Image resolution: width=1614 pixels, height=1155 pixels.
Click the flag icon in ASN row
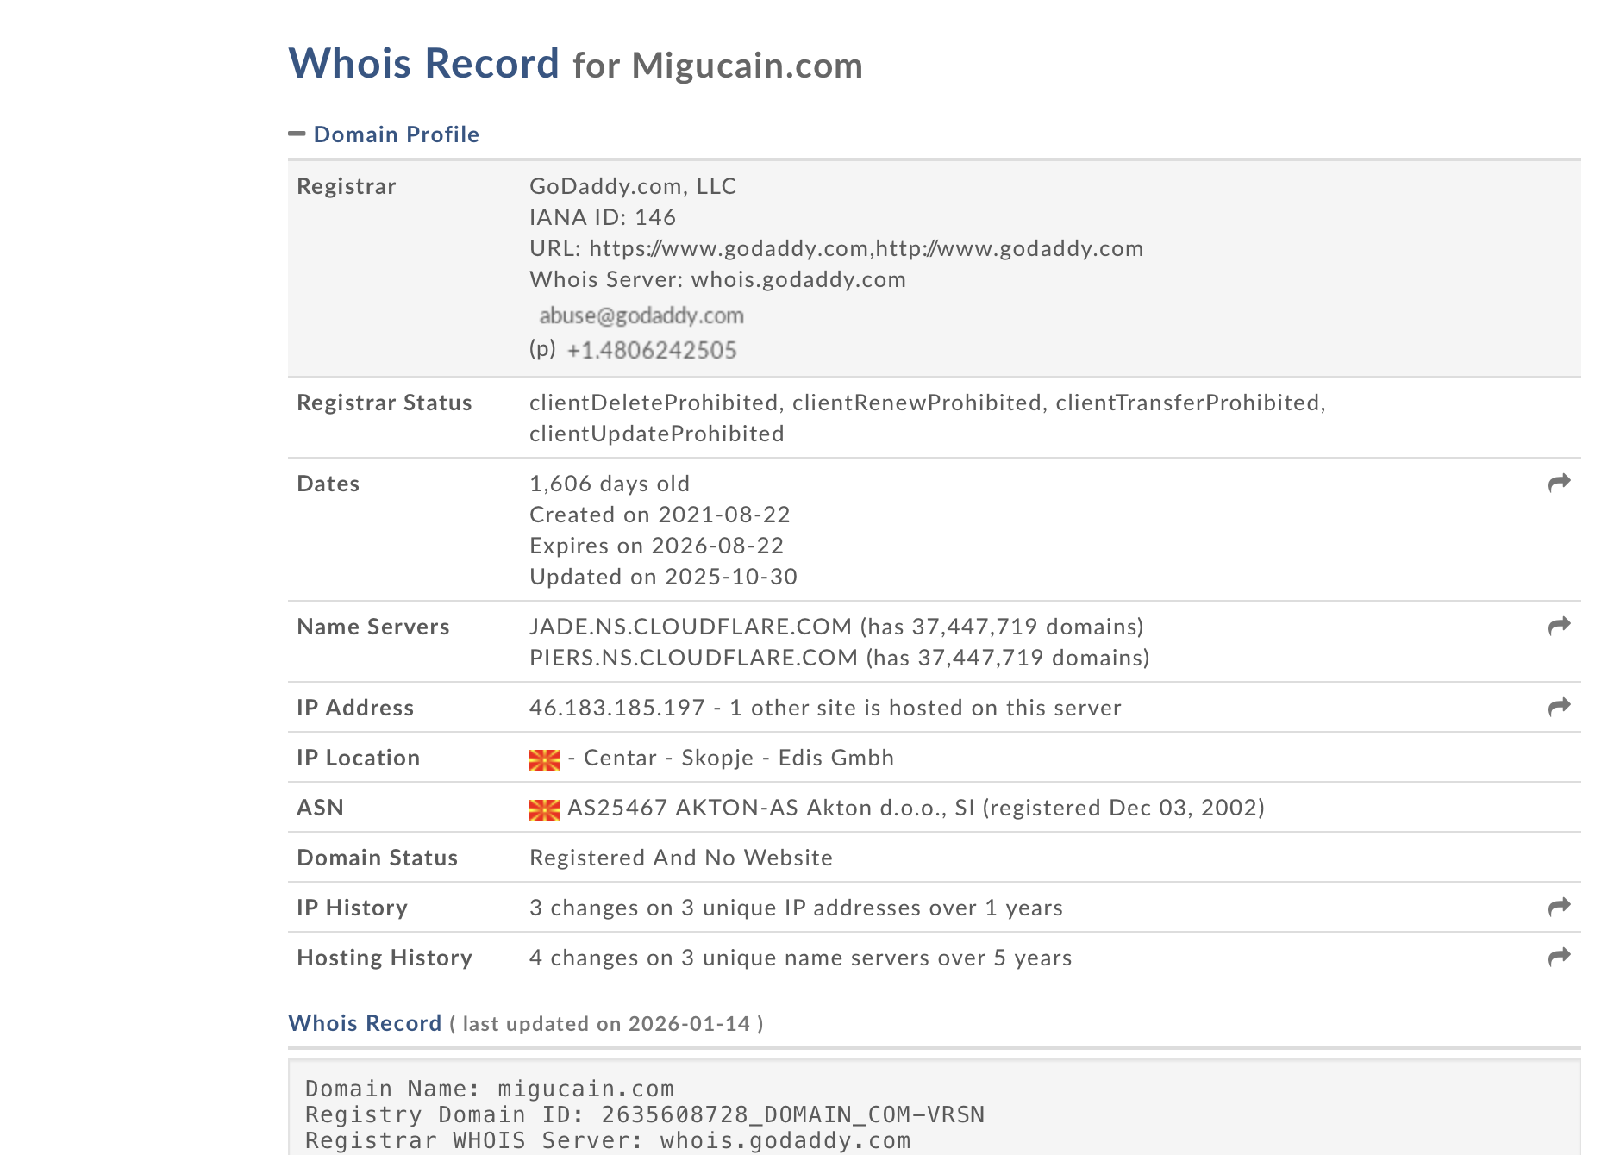(544, 809)
